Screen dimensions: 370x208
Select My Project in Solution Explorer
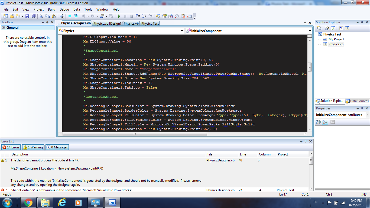coord(336,39)
